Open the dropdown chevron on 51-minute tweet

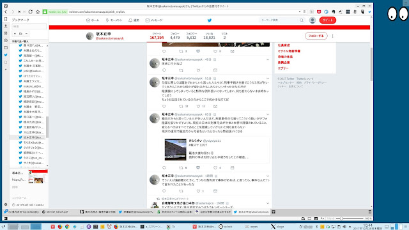tap(268, 79)
